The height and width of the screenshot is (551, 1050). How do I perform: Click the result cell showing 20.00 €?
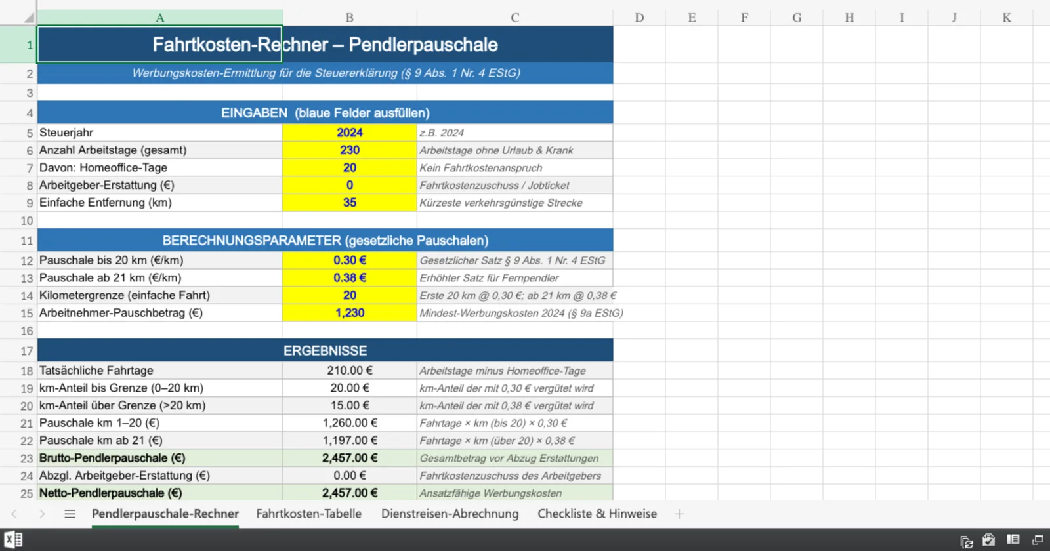point(350,388)
